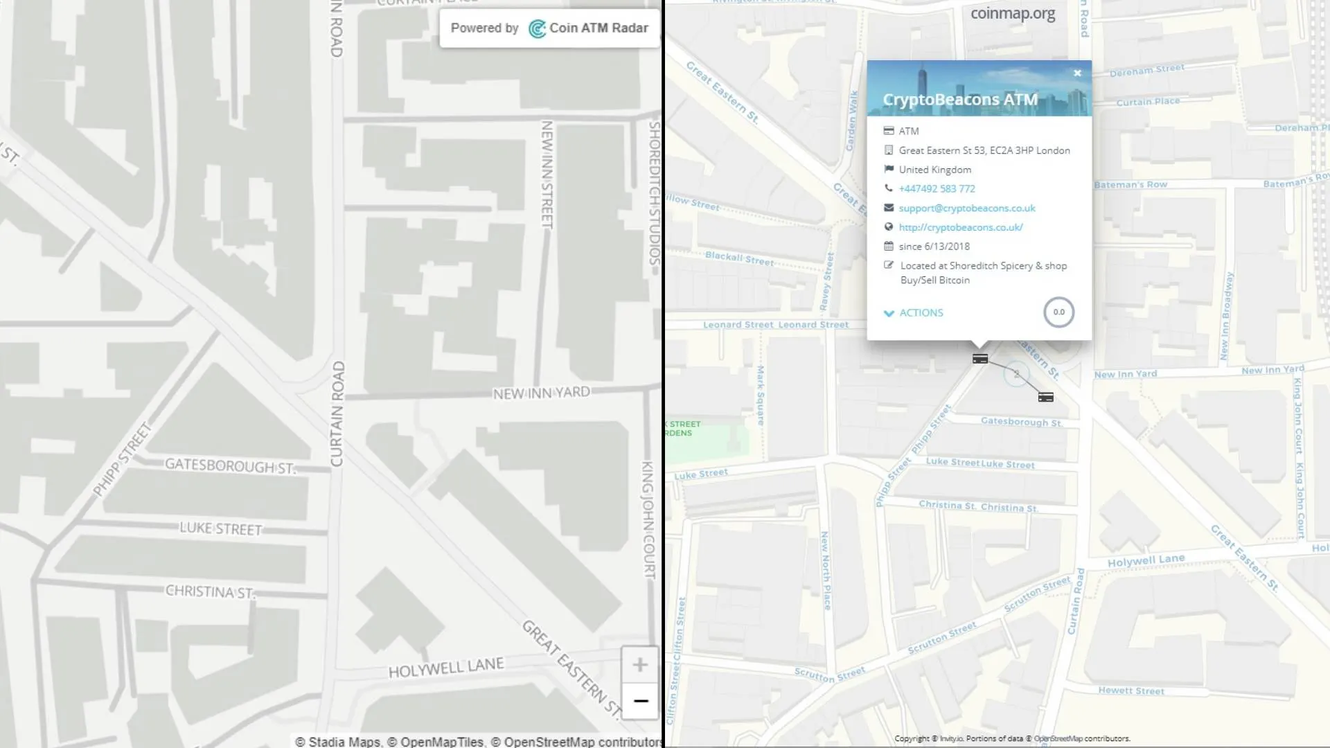Toggle the second ATM marker visible
The width and height of the screenshot is (1330, 748).
click(1045, 396)
